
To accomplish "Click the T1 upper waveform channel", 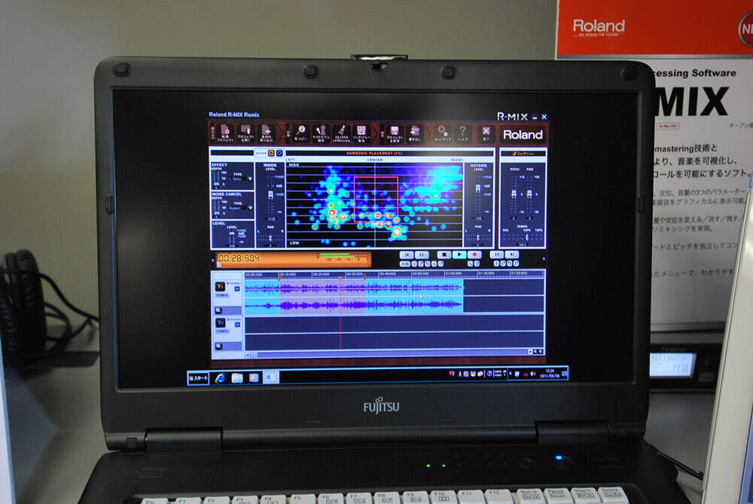I will click(354, 288).
